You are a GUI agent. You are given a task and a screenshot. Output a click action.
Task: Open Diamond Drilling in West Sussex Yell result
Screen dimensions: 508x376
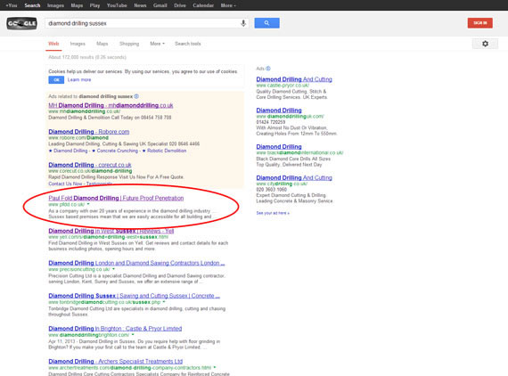[x=111, y=232]
